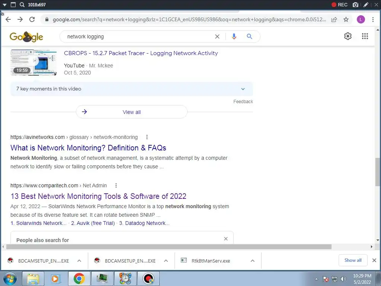Click the address bar URL
381x286 pixels.
coord(189,19)
